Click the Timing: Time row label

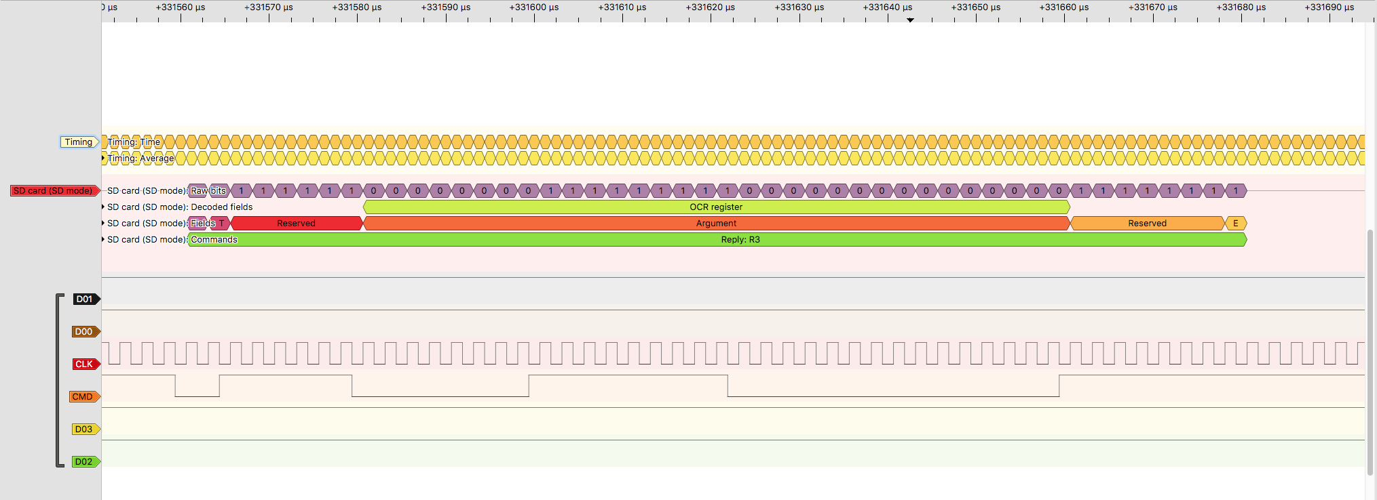pyautogui.click(x=134, y=142)
